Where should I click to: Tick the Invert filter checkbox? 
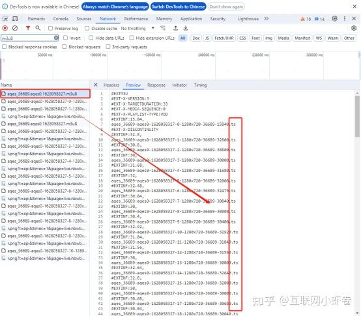pos(66,38)
